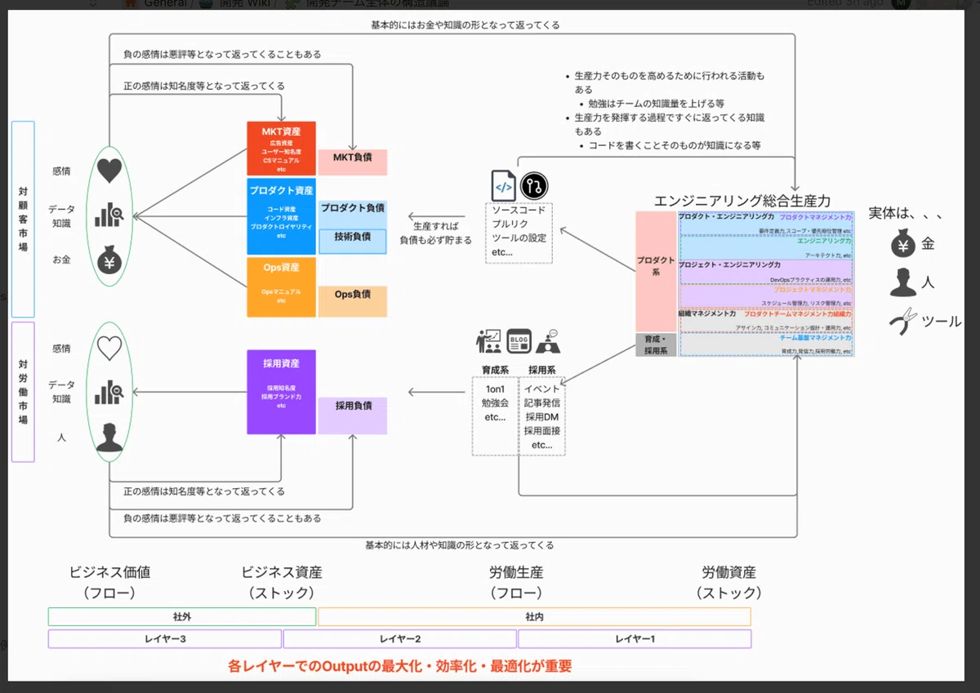Click the outlined heart icon in 対労働市場 oval
Viewport: 980px width, 693px height.
coord(109,349)
